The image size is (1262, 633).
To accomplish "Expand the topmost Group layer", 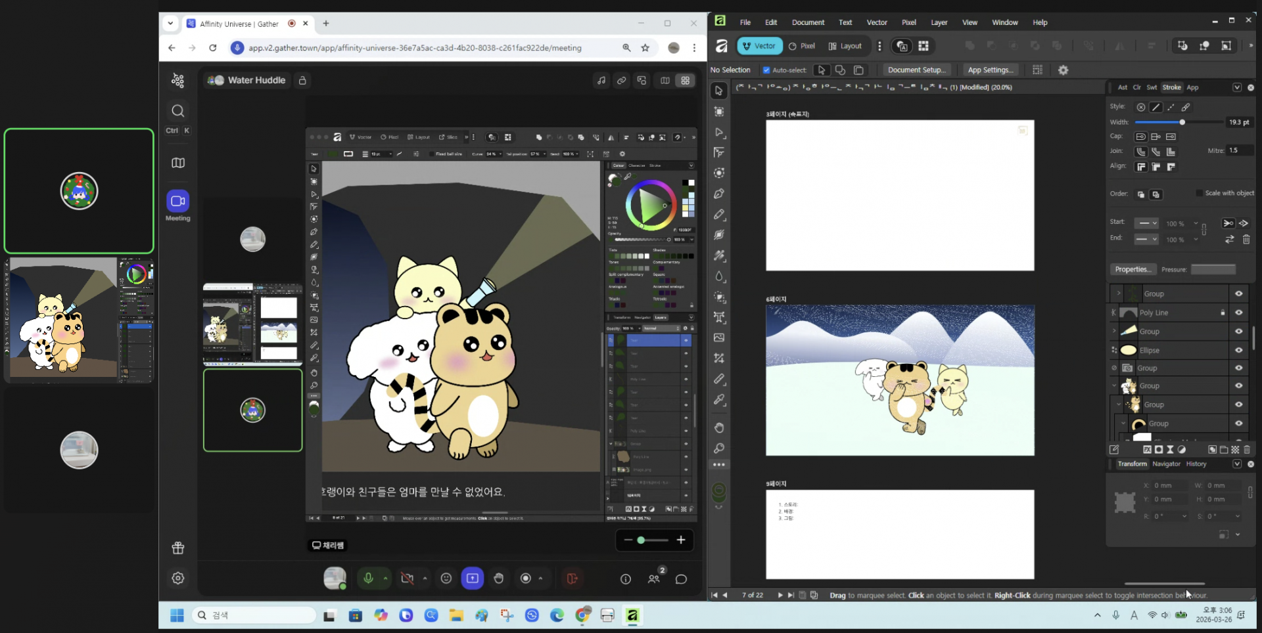I will 1119,294.
